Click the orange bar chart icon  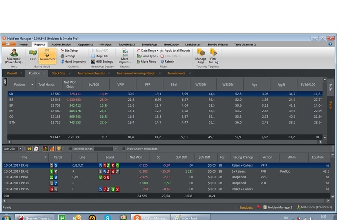(52, 149)
